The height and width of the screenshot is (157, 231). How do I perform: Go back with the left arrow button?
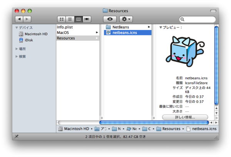pos(19,19)
